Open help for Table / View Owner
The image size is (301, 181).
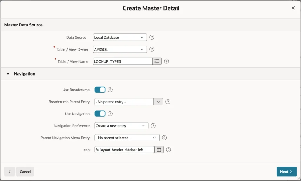152,49
